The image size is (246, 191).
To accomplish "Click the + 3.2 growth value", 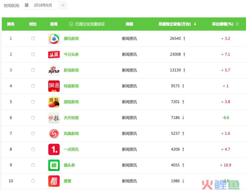I will tap(226, 39).
